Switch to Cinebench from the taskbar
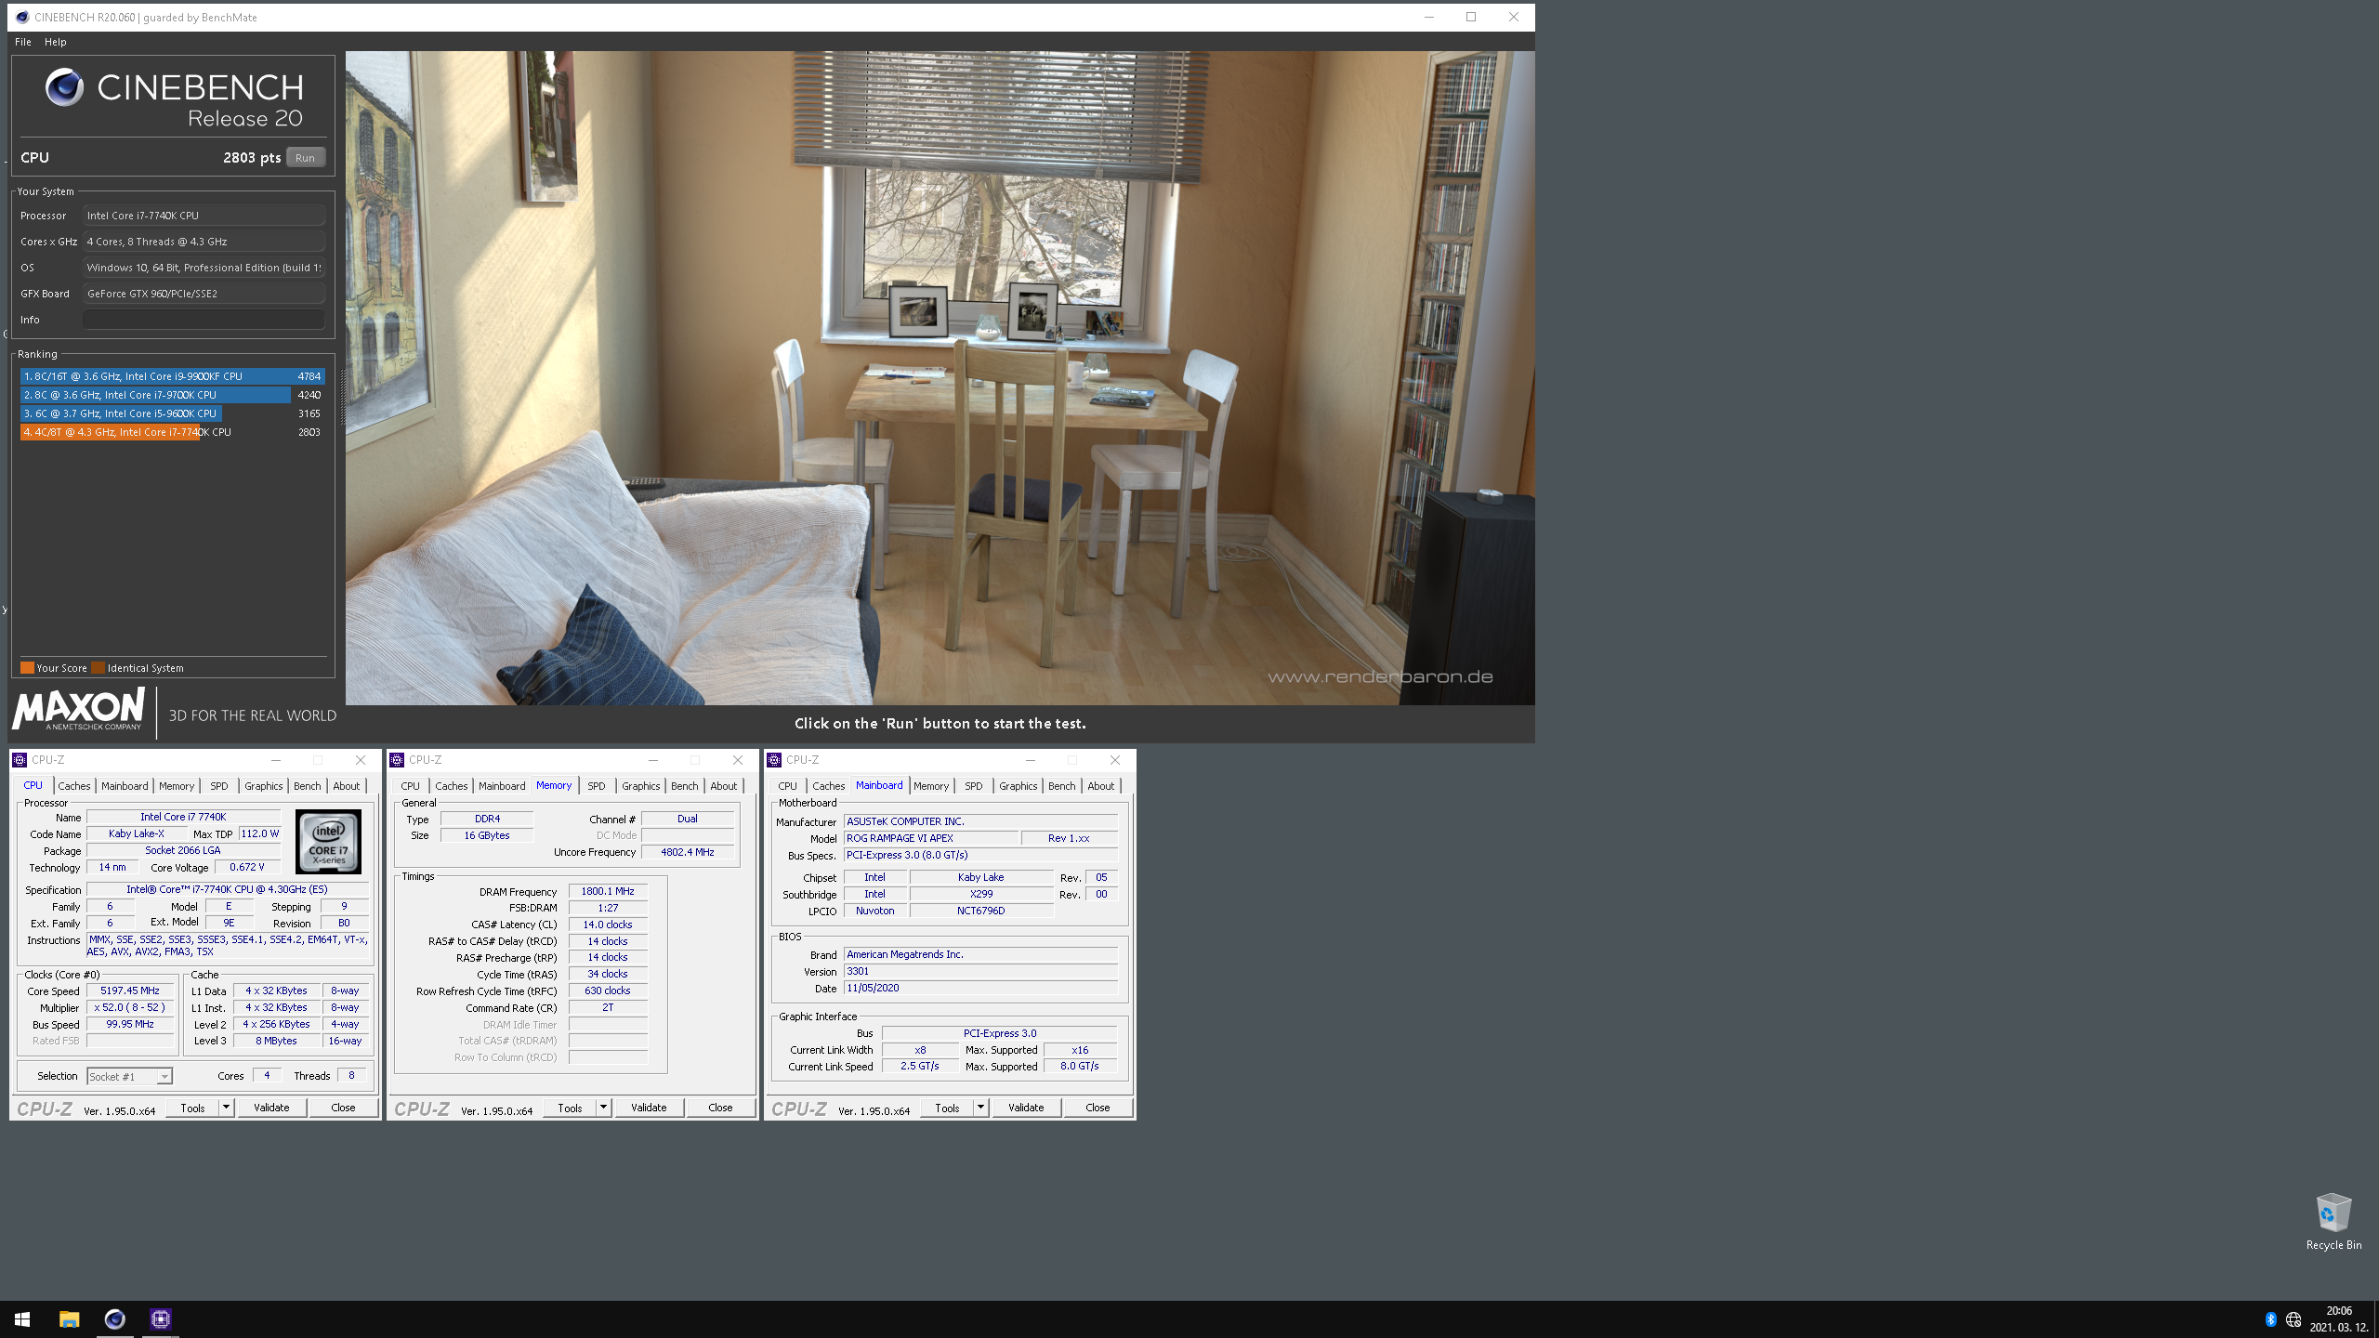The height and width of the screenshot is (1338, 2379). [114, 1319]
